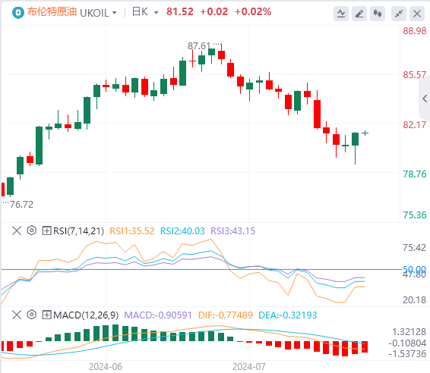Select the drawing pencil tool
The image size is (430, 373).
point(359,14)
